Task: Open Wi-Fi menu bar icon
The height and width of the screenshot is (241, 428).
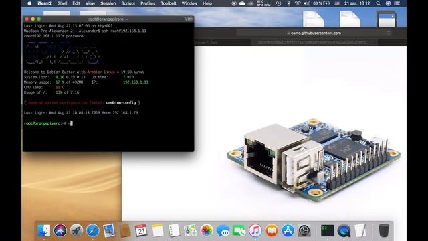Action: coord(298,3)
